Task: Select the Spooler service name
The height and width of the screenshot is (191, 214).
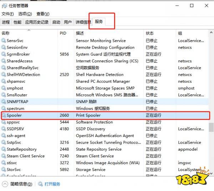Action: click(14, 115)
